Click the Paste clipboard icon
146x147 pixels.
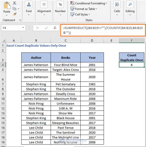pos(7,6)
